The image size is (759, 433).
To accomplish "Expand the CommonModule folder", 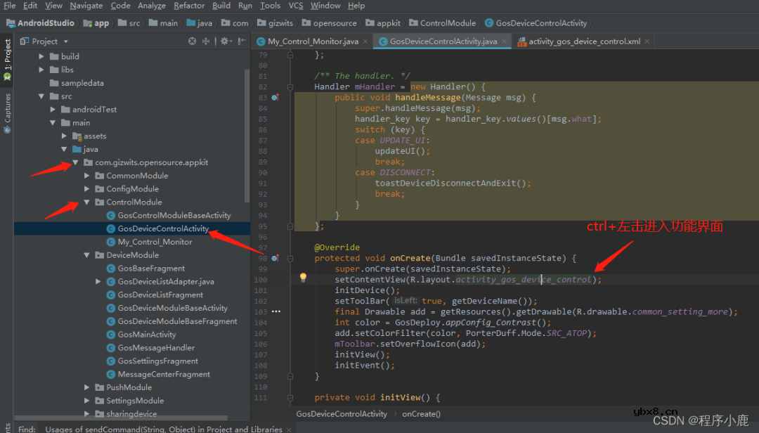I will (x=86, y=176).
